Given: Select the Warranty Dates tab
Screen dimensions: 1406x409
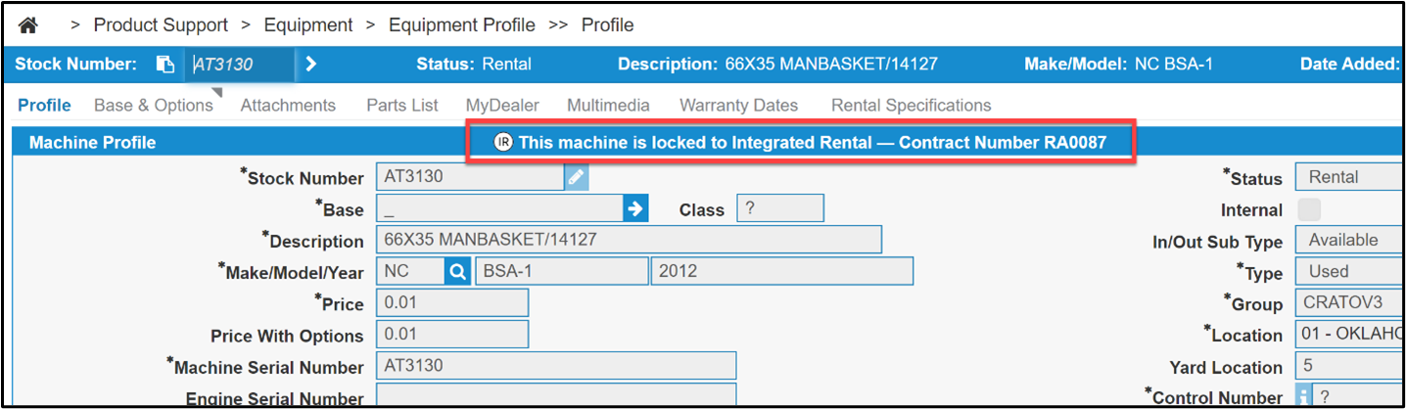Looking at the screenshot, I should click(739, 105).
